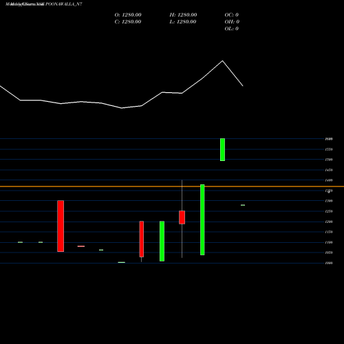
Task: Select the tall green candle from 1040 to 1380
Action: [x=202, y=219]
